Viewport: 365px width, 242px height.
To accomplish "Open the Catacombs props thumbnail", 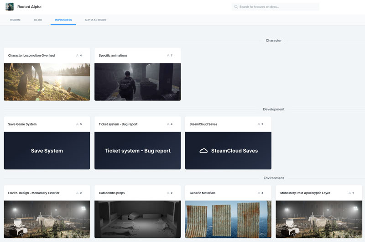I will click(x=137, y=219).
